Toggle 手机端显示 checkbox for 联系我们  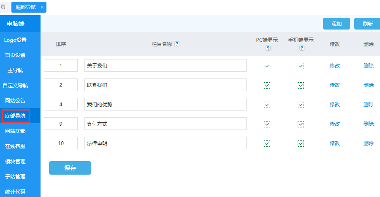(x=301, y=85)
